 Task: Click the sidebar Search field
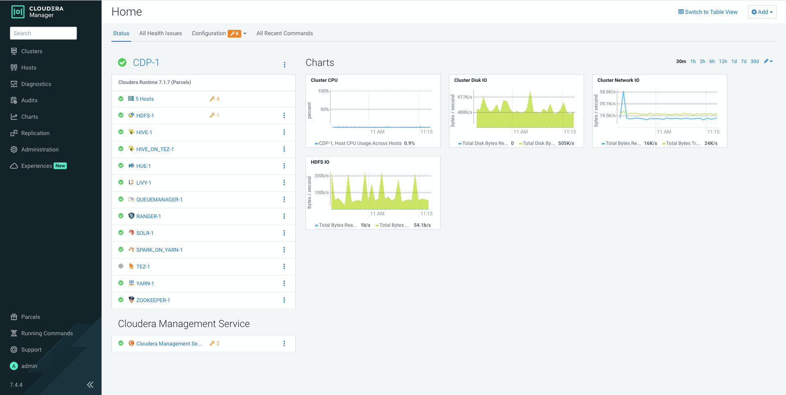(43, 33)
